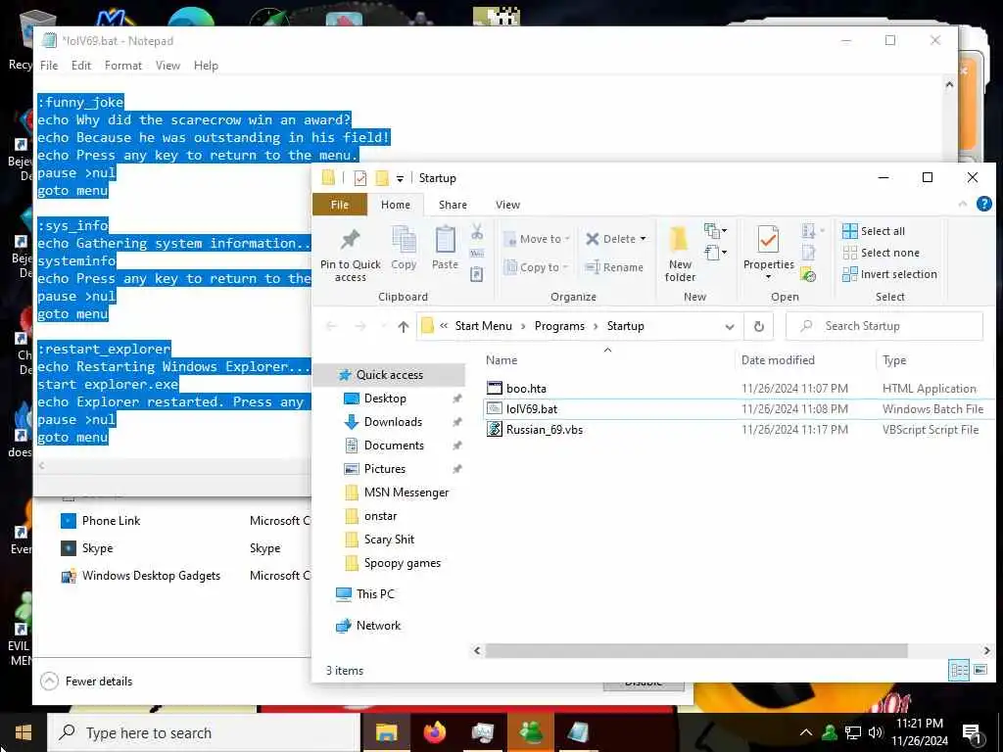Click Fewer details in Task Manager
1003x752 pixels.
[87, 681]
